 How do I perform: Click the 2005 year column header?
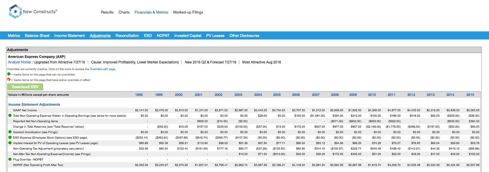pyautogui.click(x=277, y=95)
